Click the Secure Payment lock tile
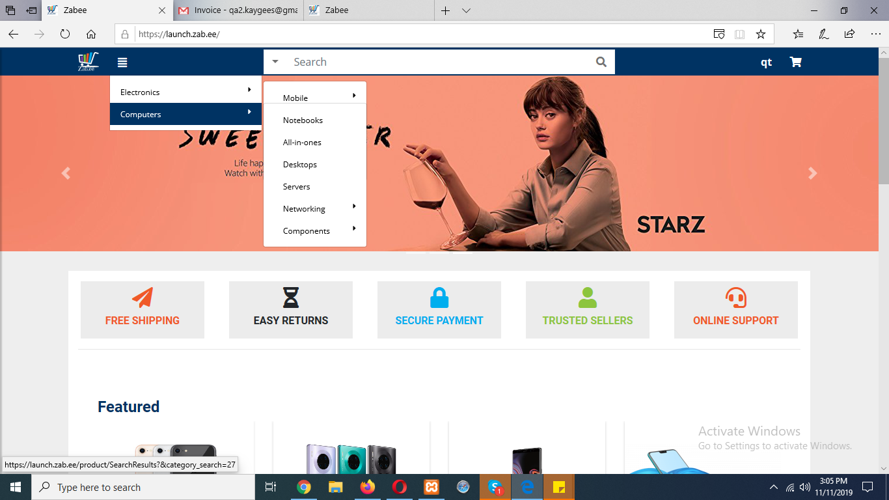889x500 pixels. 439,310
